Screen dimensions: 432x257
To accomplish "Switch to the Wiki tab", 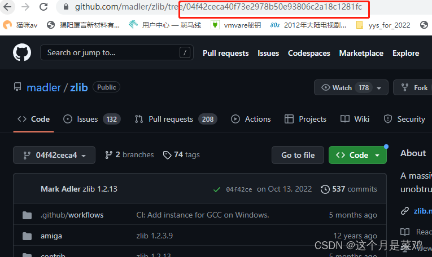I will pos(355,119).
